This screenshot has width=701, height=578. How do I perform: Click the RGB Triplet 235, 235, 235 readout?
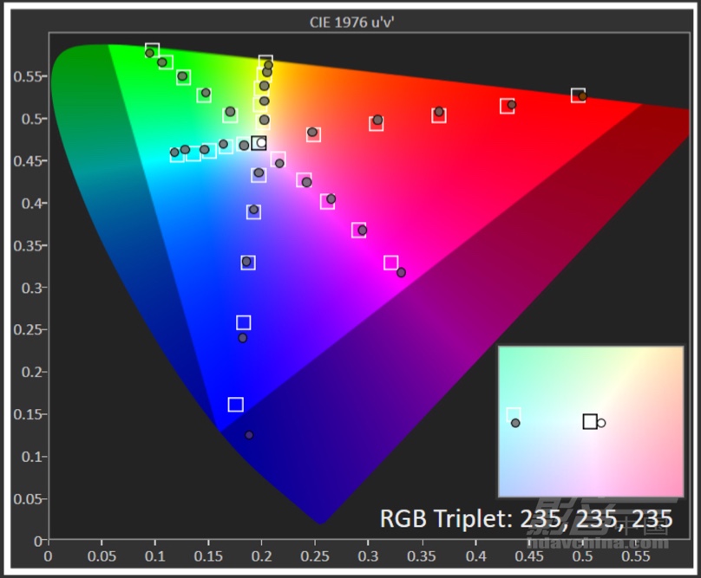526,518
